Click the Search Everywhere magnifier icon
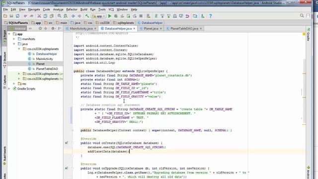318x179 pixels. pos(302,16)
